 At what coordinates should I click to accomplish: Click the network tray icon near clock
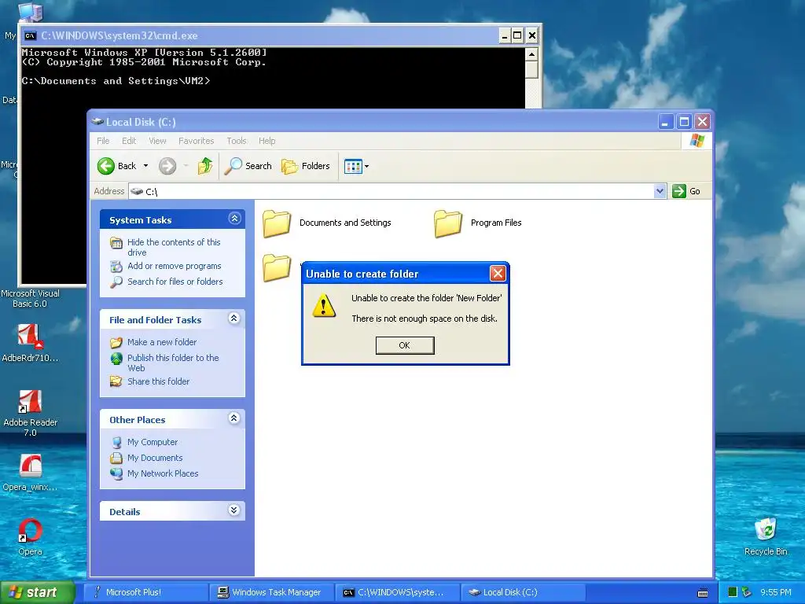747,592
